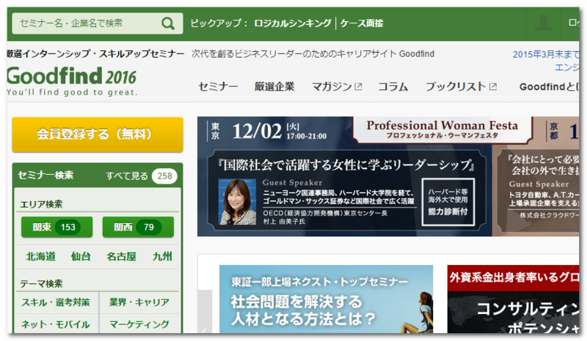Choose the 九州 area link
Viewport: 587px width, 341px height.
coord(162,257)
